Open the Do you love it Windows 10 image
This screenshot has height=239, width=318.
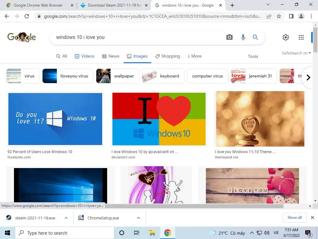click(55, 119)
